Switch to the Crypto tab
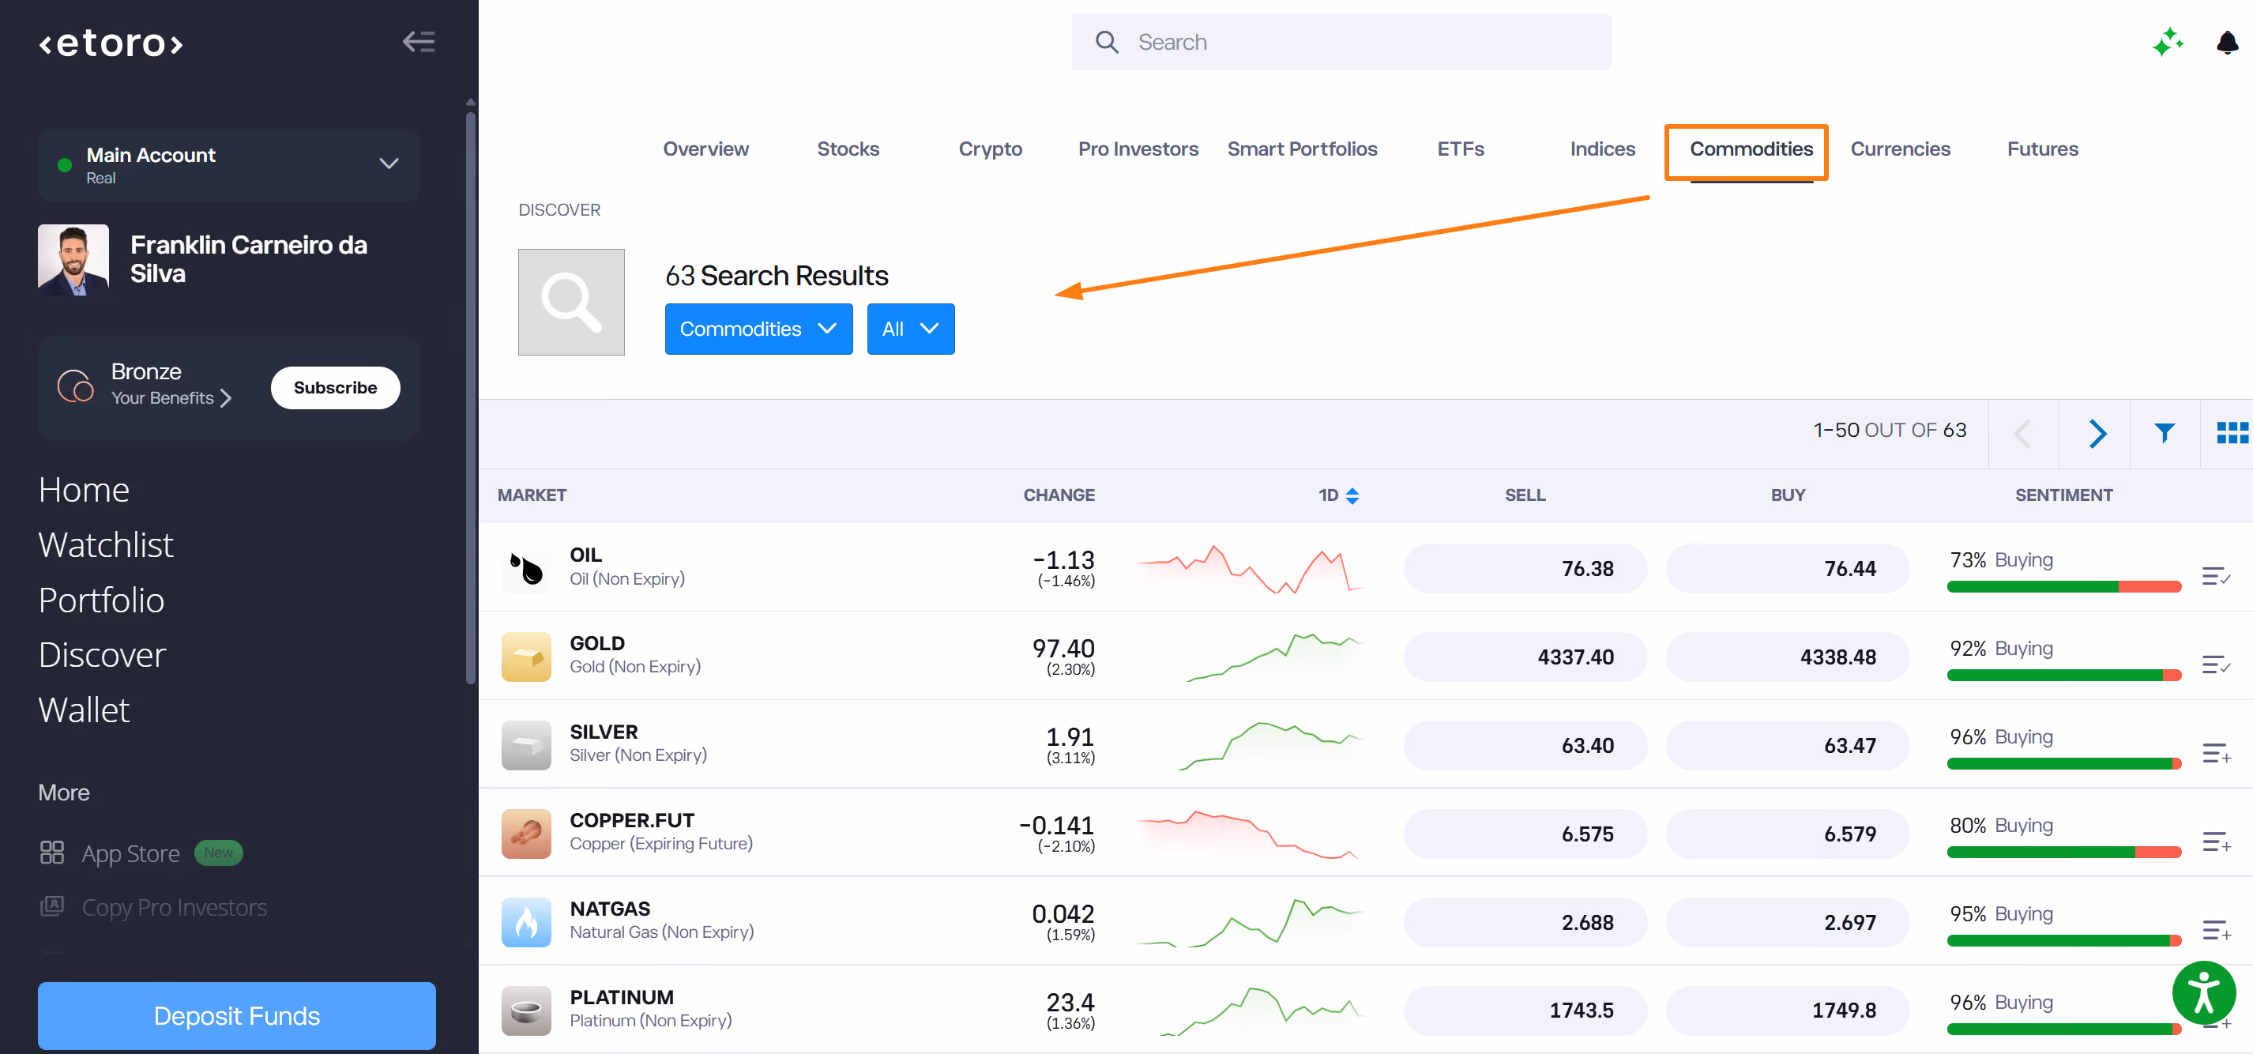The image size is (2253, 1054). 990,149
